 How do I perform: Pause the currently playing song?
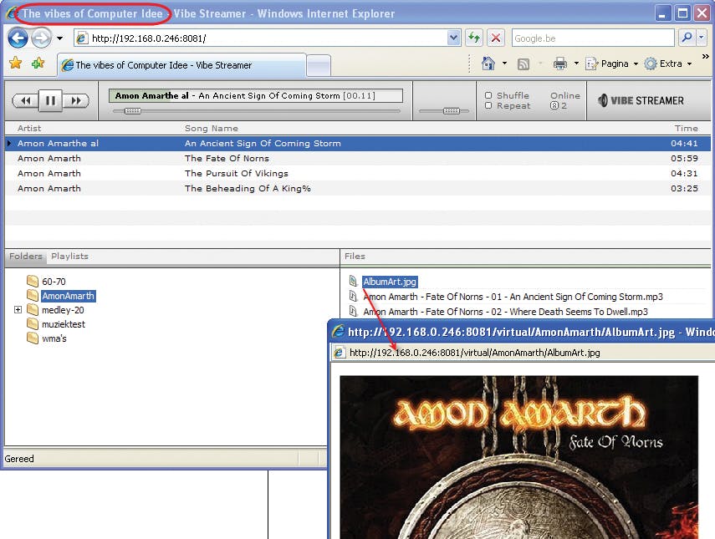click(50, 100)
